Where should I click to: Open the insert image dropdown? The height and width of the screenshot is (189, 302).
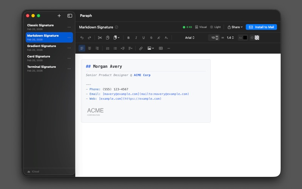click(151, 48)
